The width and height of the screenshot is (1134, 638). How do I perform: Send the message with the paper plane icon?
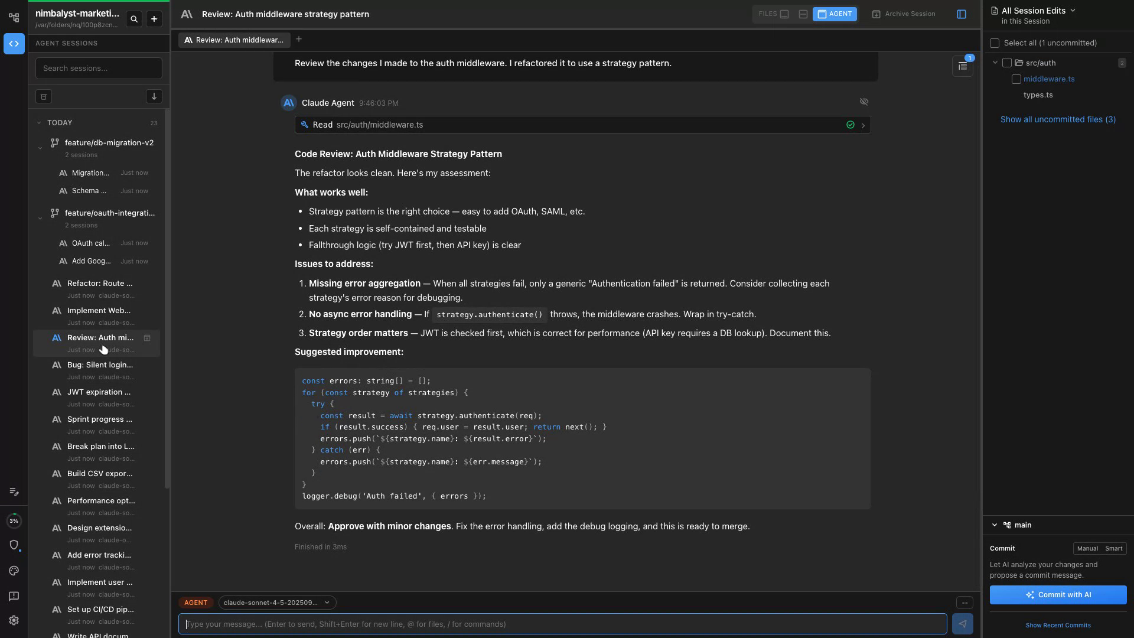pos(964,623)
